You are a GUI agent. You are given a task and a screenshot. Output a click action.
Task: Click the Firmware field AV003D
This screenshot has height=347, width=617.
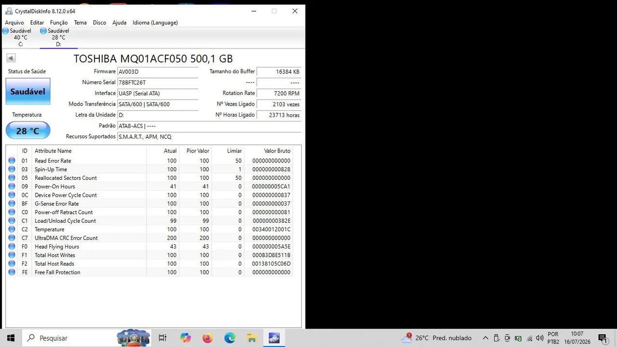158,72
